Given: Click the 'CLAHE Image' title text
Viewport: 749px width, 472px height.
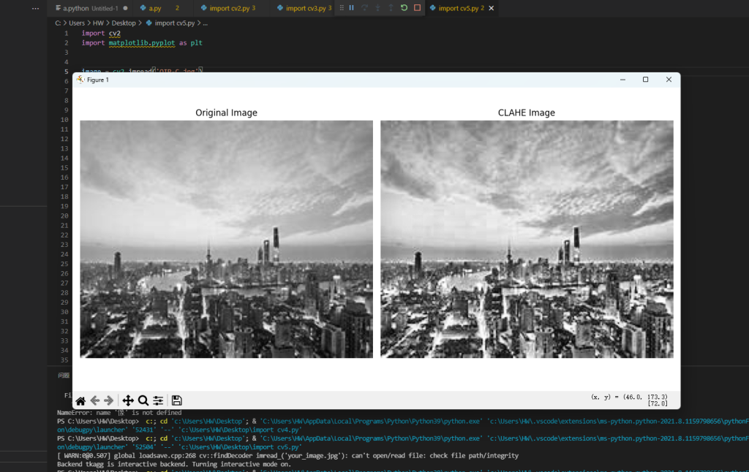Looking at the screenshot, I should (527, 113).
